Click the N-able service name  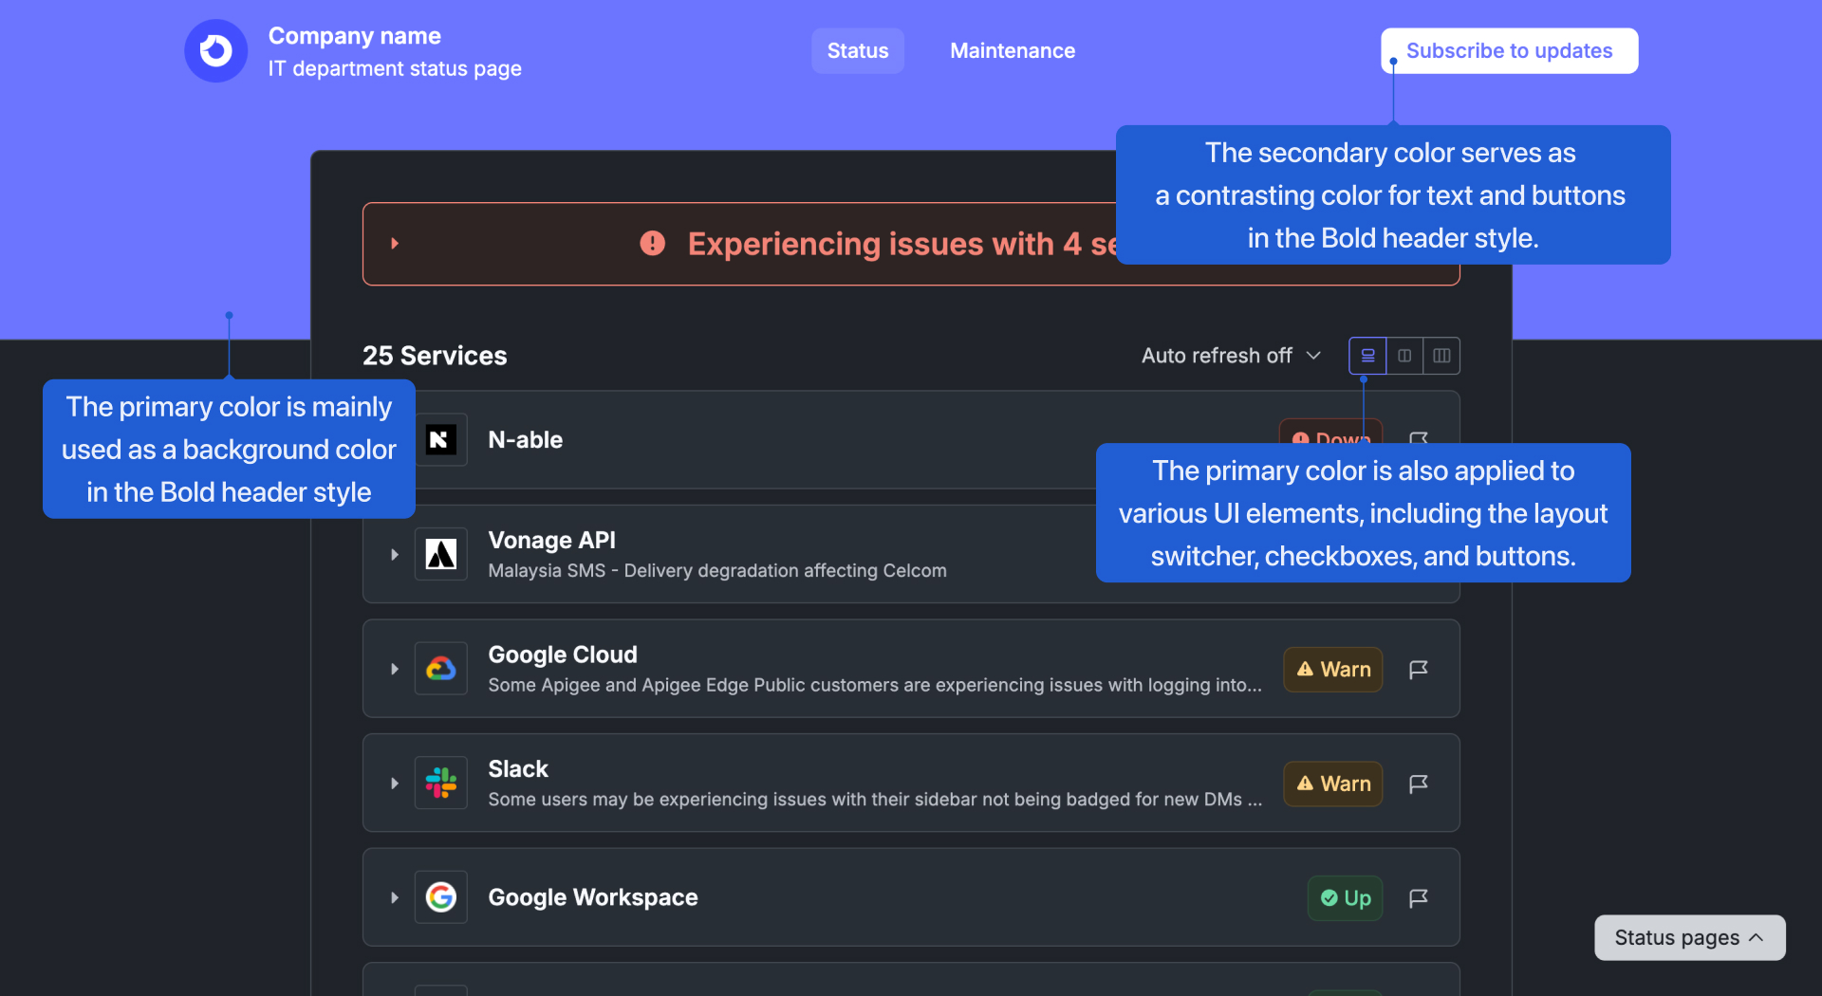pyautogui.click(x=526, y=439)
